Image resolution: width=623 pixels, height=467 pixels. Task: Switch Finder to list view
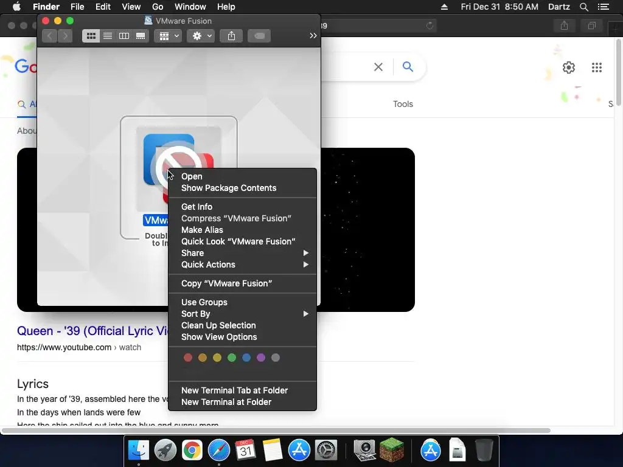tap(108, 36)
